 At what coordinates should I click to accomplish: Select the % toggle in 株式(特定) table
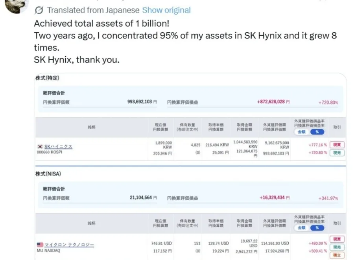pos(317,132)
